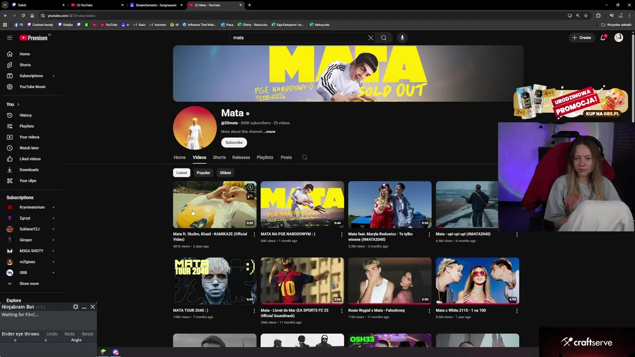Open options for up! up! up! video
The height and width of the screenshot is (357, 635).
tap(517, 234)
